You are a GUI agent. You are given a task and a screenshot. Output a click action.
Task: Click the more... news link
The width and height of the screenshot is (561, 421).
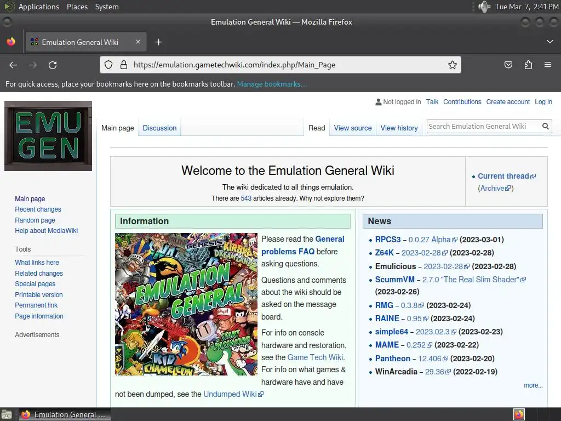click(533, 385)
